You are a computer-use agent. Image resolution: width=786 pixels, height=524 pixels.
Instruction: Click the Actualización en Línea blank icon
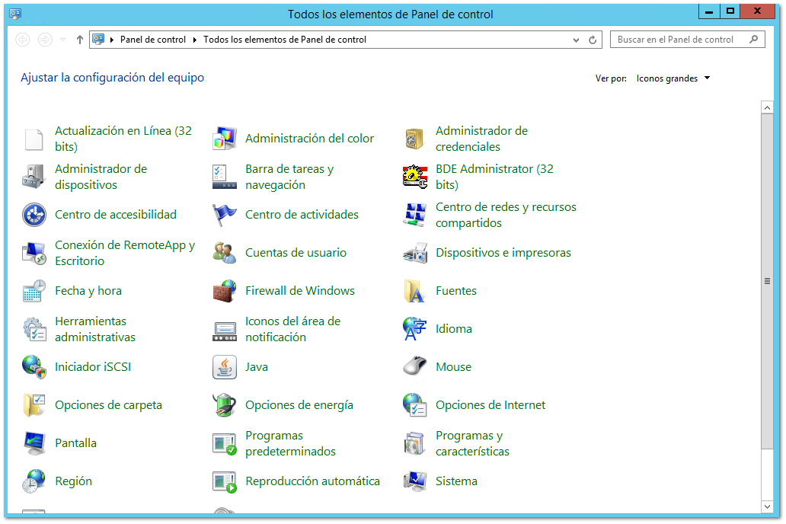point(34,139)
